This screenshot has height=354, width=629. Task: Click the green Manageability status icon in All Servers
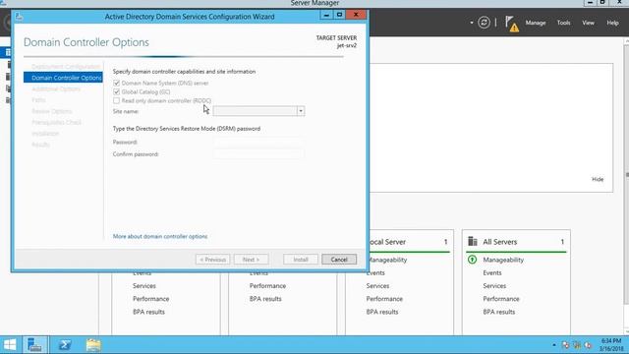(x=472, y=260)
